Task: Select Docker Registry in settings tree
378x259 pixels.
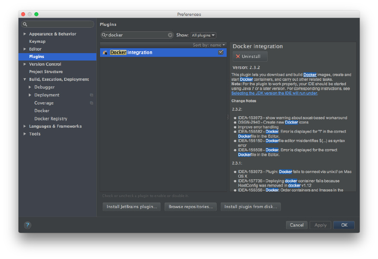Action: point(51,118)
